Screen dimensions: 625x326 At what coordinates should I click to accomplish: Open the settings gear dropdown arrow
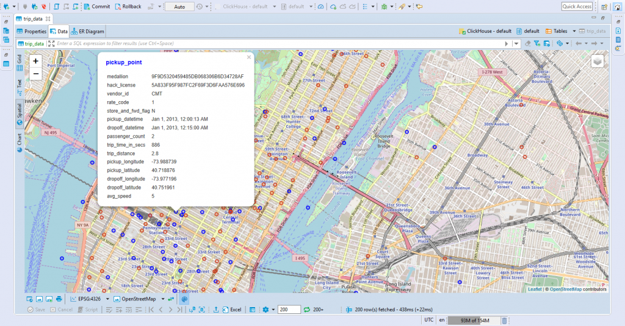pos(273,310)
